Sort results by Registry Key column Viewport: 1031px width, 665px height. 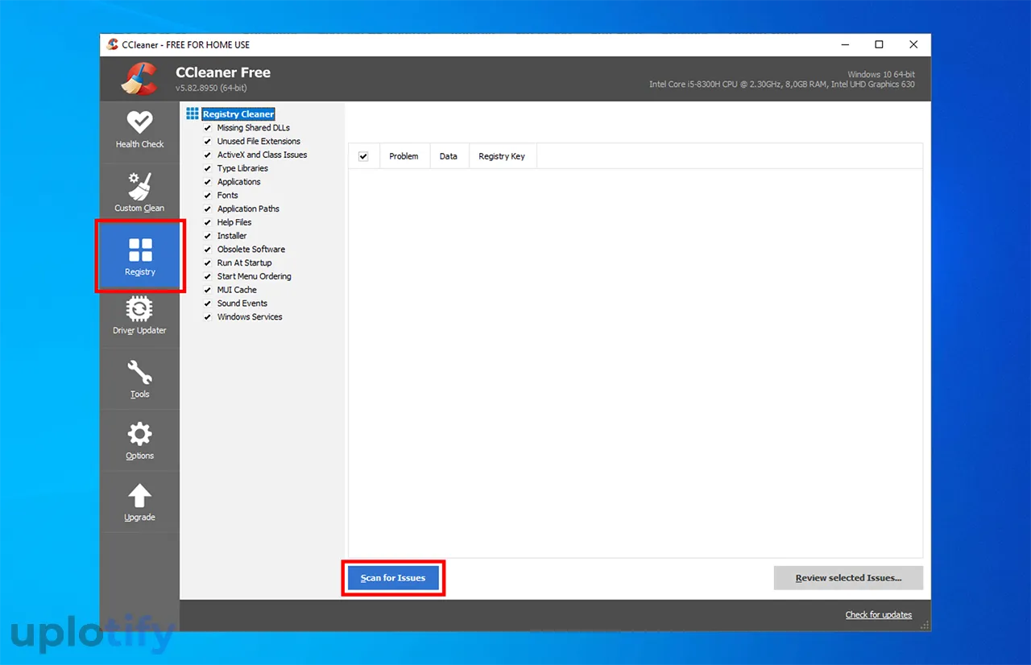pyautogui.click(x=502, y=156)
